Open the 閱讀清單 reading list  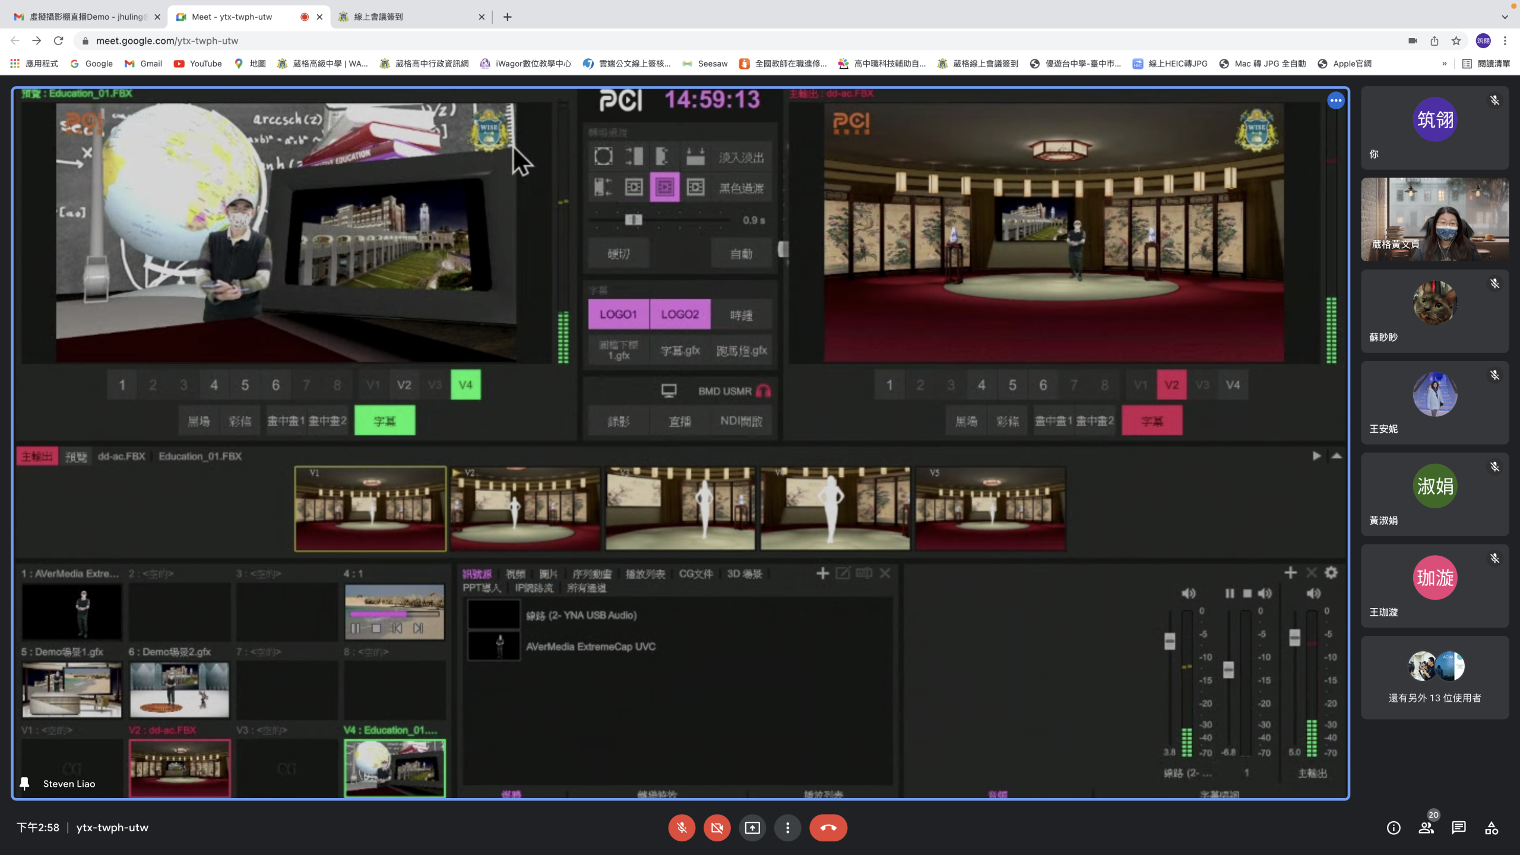pos(1486,64)
